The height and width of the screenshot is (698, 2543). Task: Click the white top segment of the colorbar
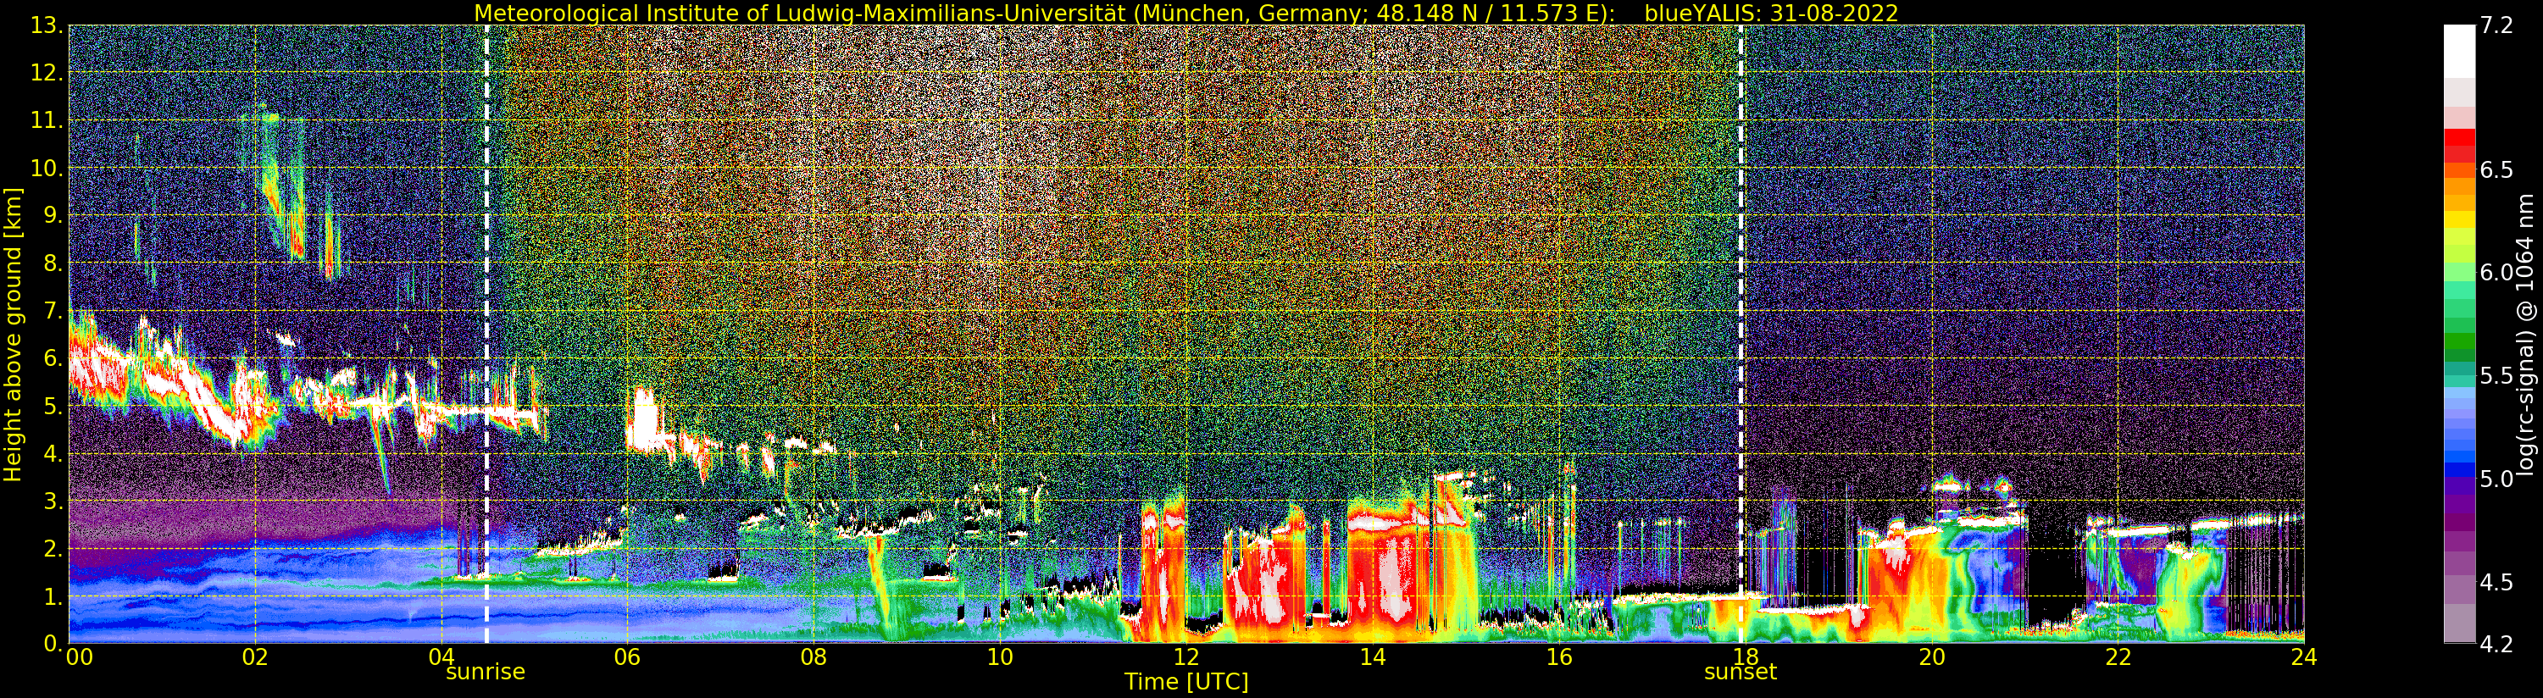(x=2459, y=52)
